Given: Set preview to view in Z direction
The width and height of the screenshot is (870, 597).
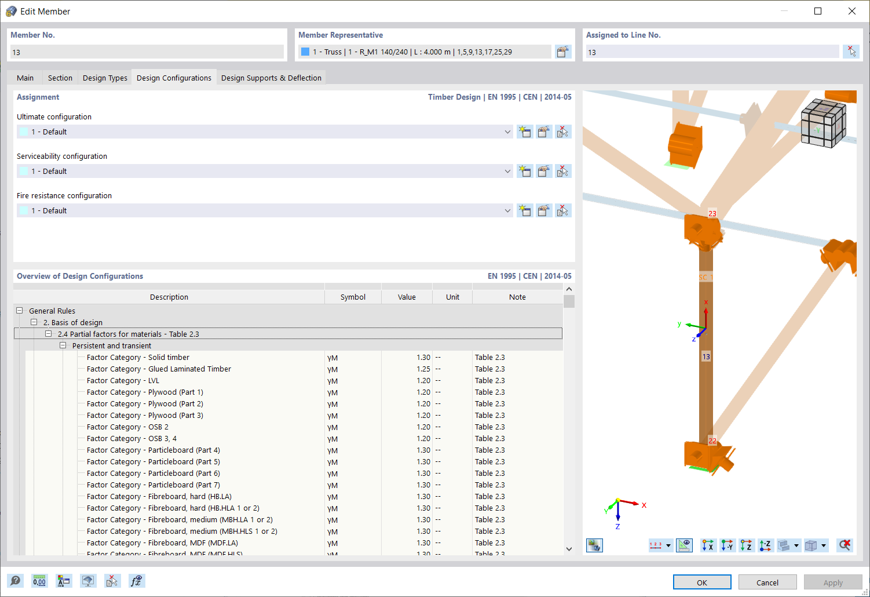Looking at the screenshot, I should 747,545.
